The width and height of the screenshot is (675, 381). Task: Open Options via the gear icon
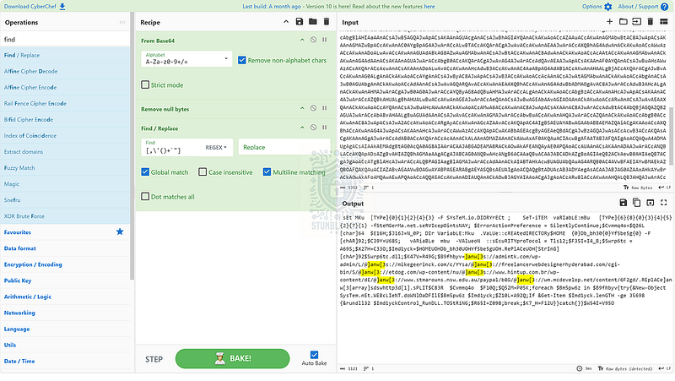click(607, 7)
